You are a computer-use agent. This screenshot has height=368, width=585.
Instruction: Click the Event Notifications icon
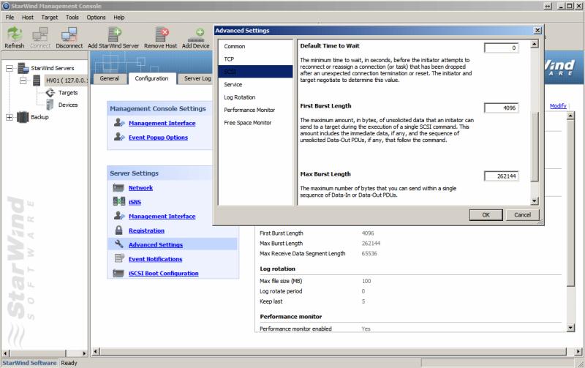click(119, 258)
